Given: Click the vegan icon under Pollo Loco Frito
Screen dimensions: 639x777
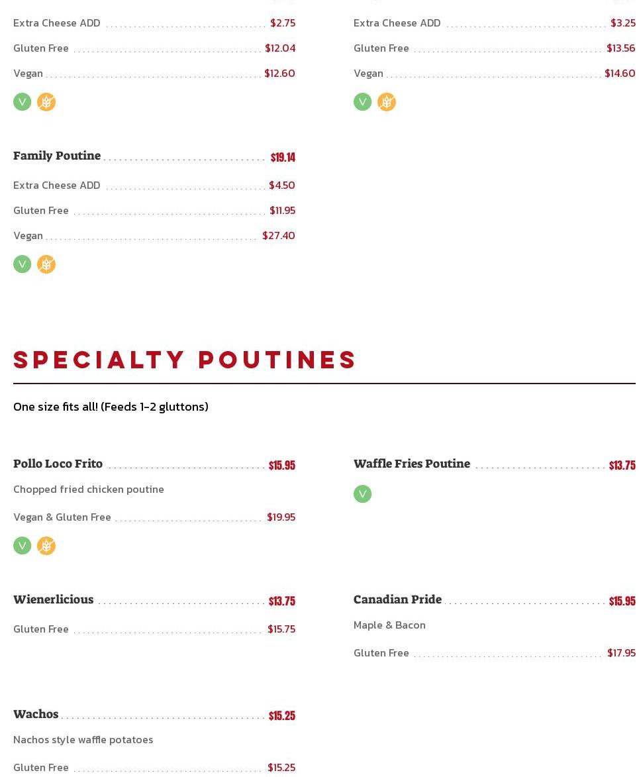Looking at the screenshot, I should click(22, 546).
